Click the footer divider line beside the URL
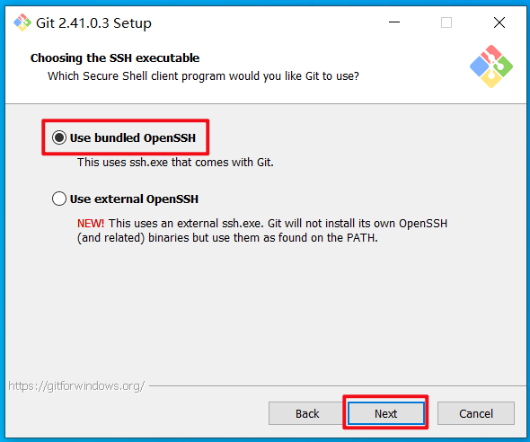Screen dimensions: 530x442 click(x=338, y=385)
